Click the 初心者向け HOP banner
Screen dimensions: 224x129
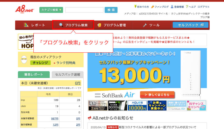[26, 42]
